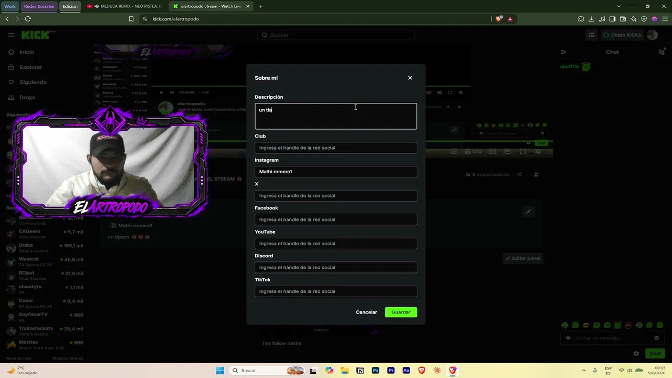
Task: Open recommended channel Trainwreckstv
Action: 45,331
